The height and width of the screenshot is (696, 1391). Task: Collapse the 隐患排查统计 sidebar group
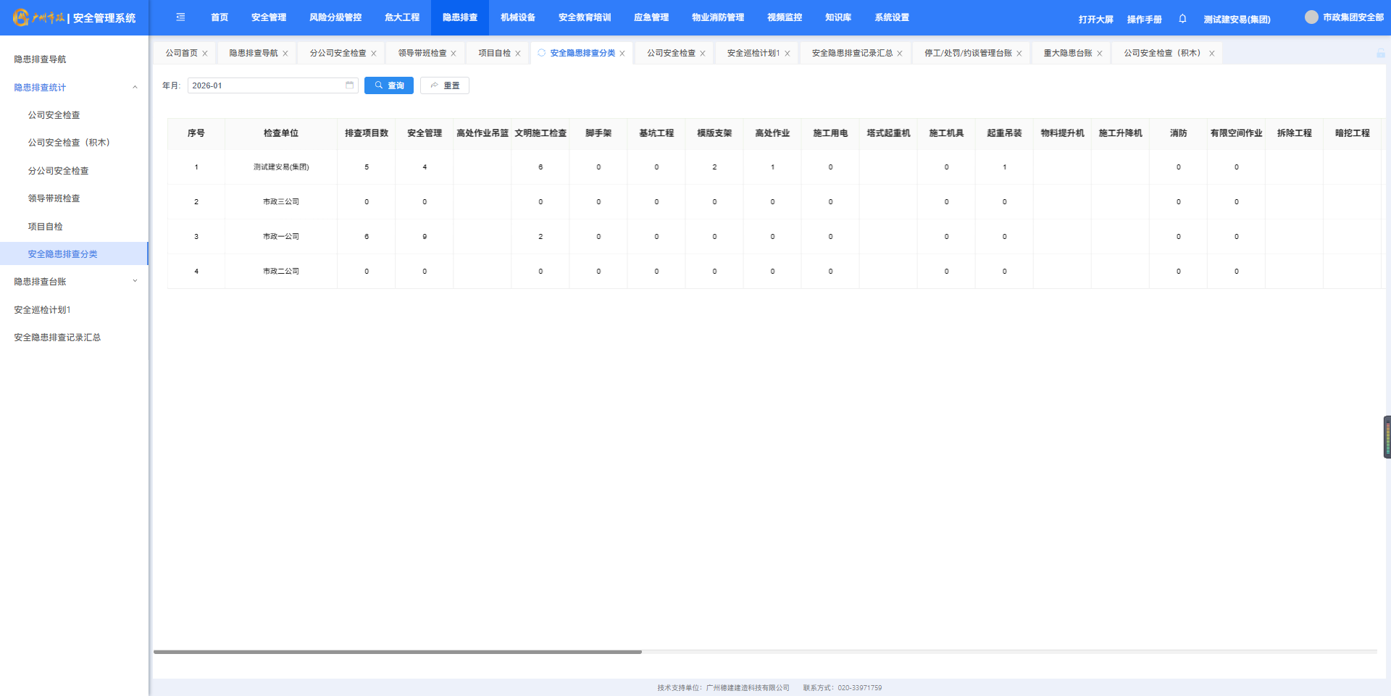point(135,88)
